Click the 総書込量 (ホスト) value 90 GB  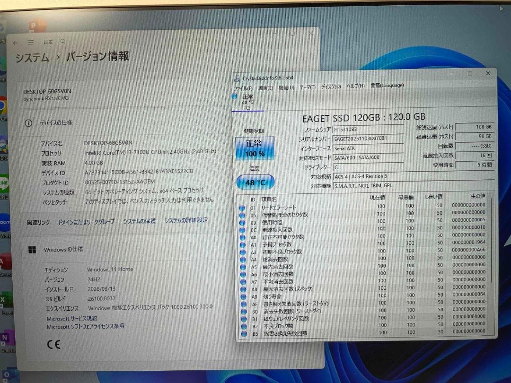pos(474,136)
